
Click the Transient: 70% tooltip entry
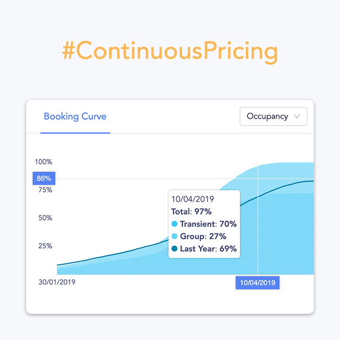[208, 224]
